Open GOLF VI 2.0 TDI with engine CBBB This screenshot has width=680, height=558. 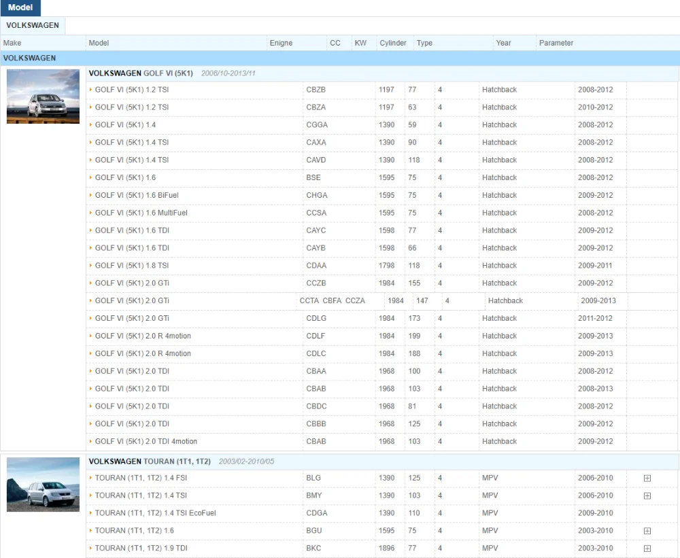coord(382,423)
